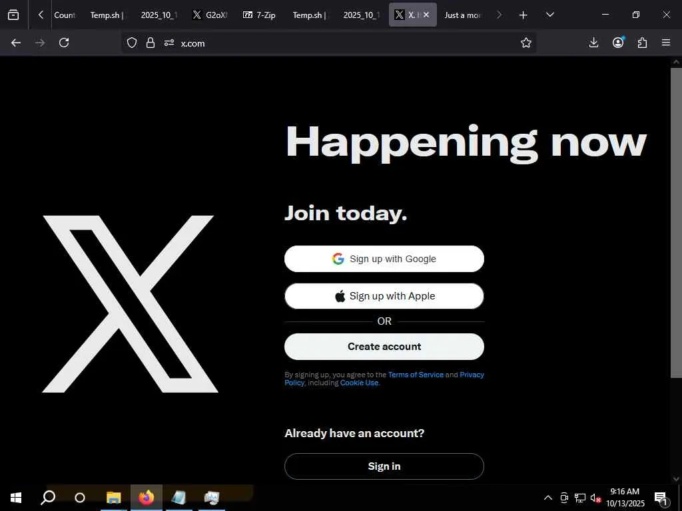
Task: Open the monitor app icon in taskbar
Action: (212, 498)
